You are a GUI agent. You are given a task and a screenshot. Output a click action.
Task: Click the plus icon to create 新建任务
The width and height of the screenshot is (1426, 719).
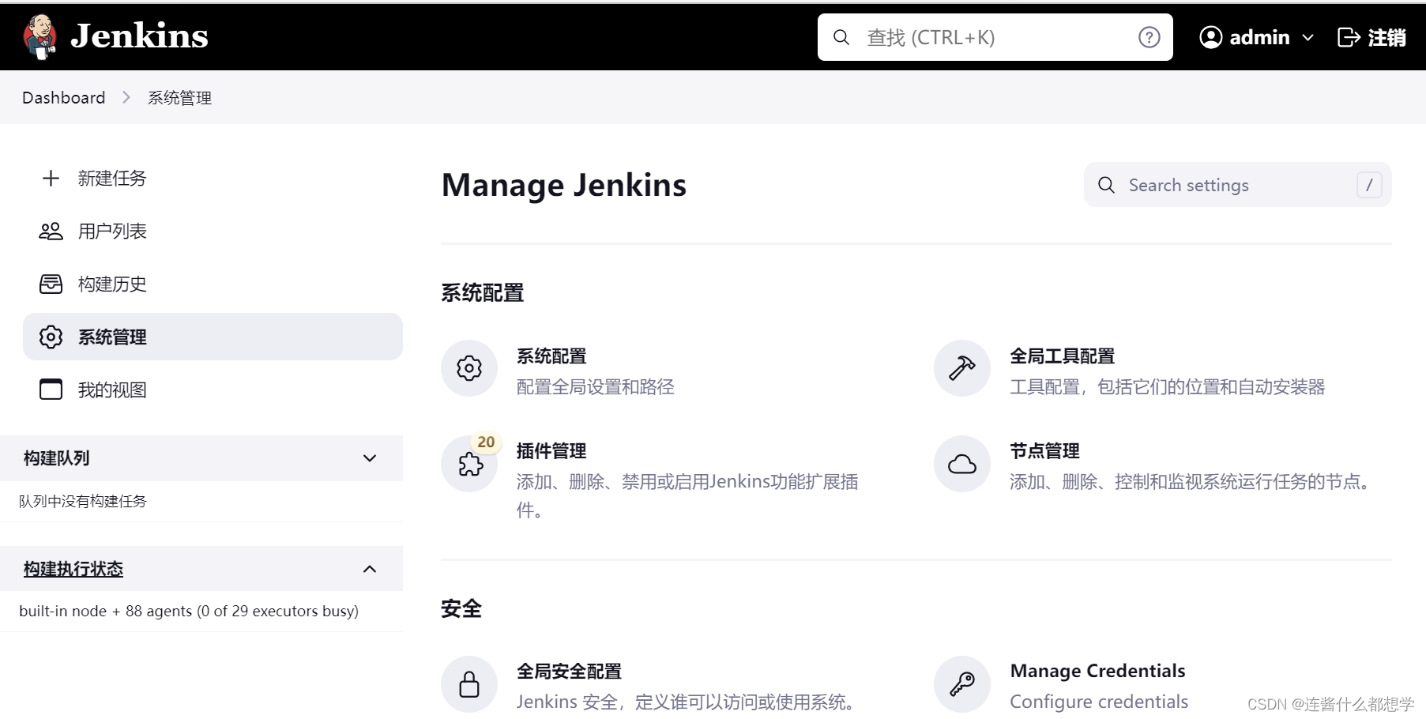click(x=50, y=178)
